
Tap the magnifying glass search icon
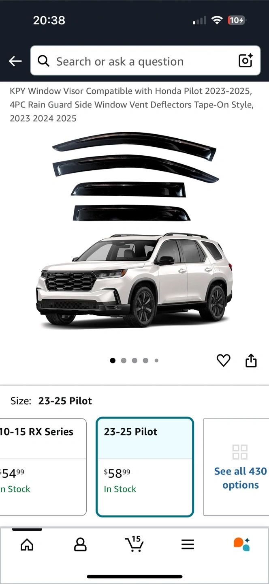[43, 61]
